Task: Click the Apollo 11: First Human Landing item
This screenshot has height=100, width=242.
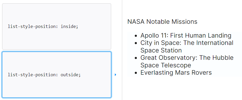Action: 186,36
